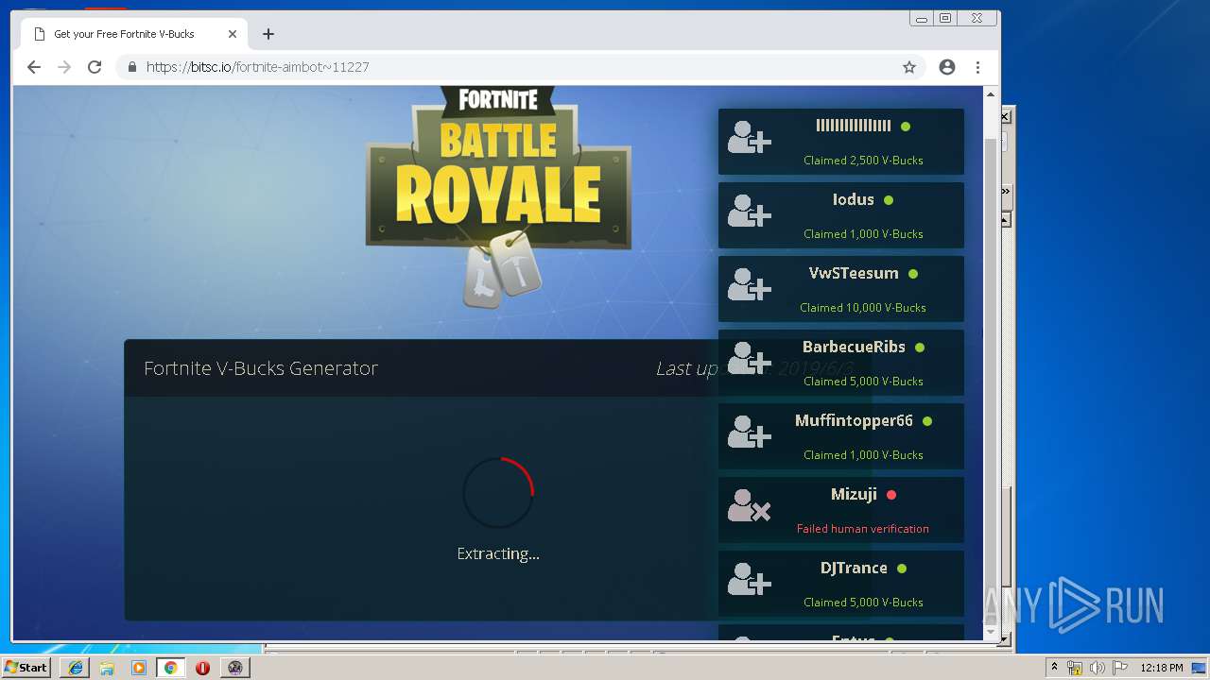
Task: Bookmark this page with the star icon
Action: pos(909,67)
